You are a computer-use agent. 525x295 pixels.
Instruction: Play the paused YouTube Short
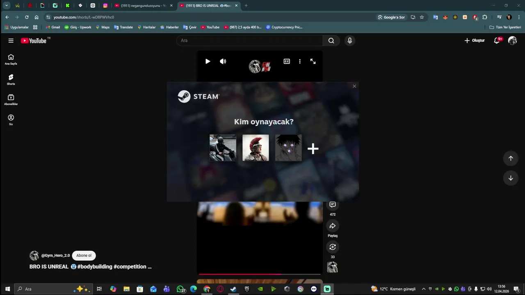(208, 61)
